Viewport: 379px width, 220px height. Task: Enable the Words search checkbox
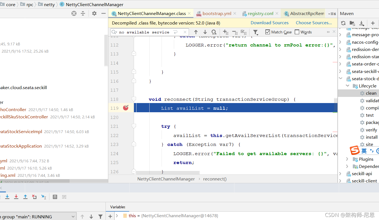pyautogui.click(x=297, y=32)
